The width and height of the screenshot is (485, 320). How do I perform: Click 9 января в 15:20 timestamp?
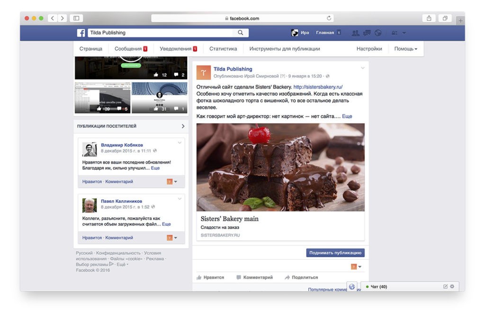[x=305, y=76]
